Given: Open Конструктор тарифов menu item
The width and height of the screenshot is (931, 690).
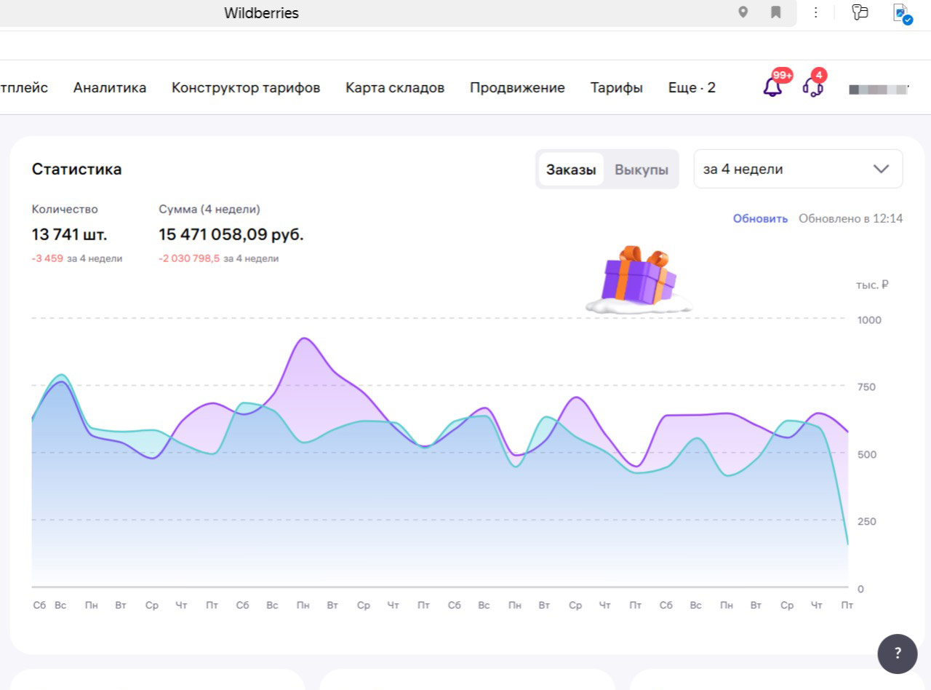Looking at the screenshot, I should click(x=246, y=88).
